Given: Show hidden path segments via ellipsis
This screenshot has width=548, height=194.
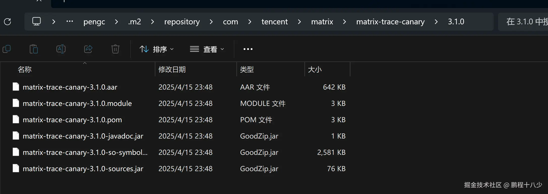Looking at the screenshot, I should 70,21.
